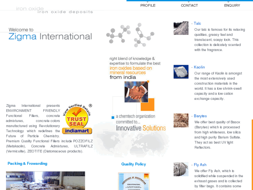Image resolution: width=253 pixels, height=190 pixels.
Task: Click the Barytes product link
Action: [x=200, y=116]
